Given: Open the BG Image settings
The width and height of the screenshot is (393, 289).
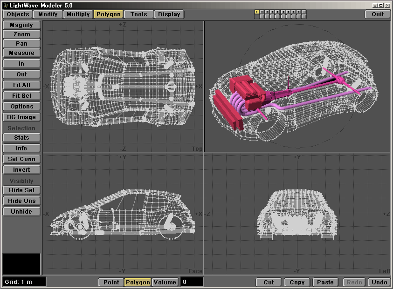Looking at the screenshot, I should 21,117.
